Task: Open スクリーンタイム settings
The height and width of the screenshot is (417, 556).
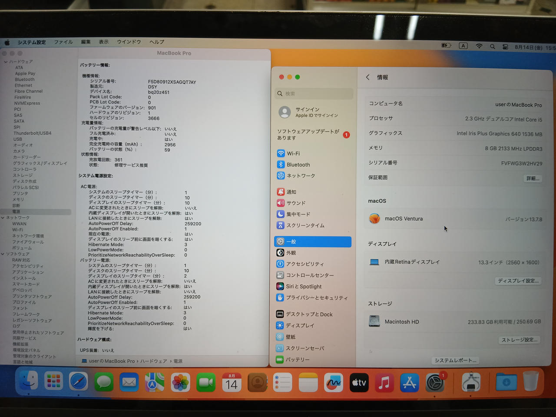Action: (x=313, y=225)
